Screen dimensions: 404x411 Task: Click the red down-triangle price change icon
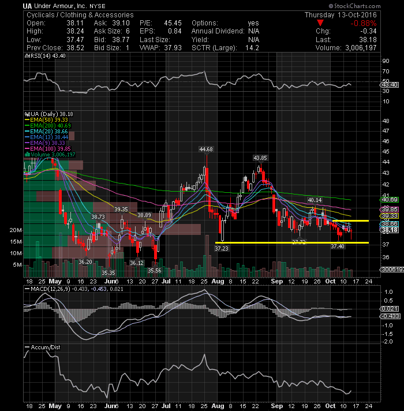(320, 23)
